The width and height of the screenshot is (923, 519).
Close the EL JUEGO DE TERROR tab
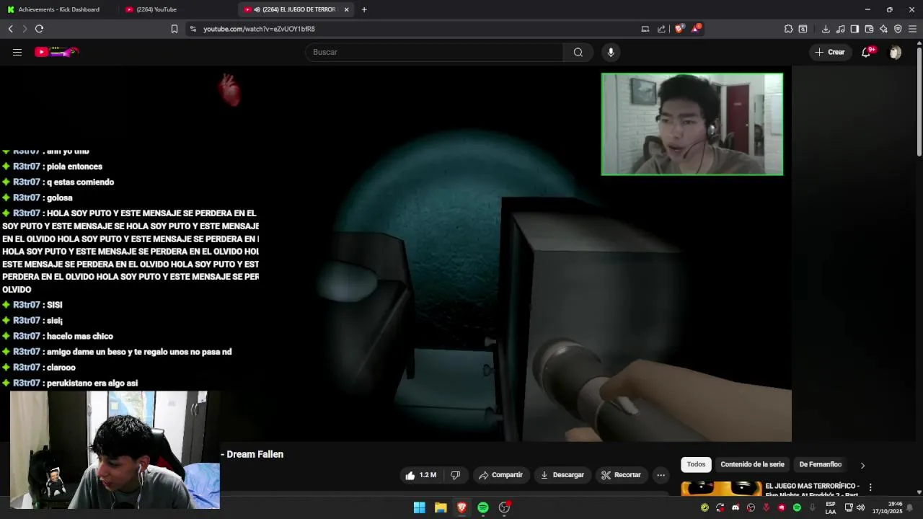(x=346, y=9)
